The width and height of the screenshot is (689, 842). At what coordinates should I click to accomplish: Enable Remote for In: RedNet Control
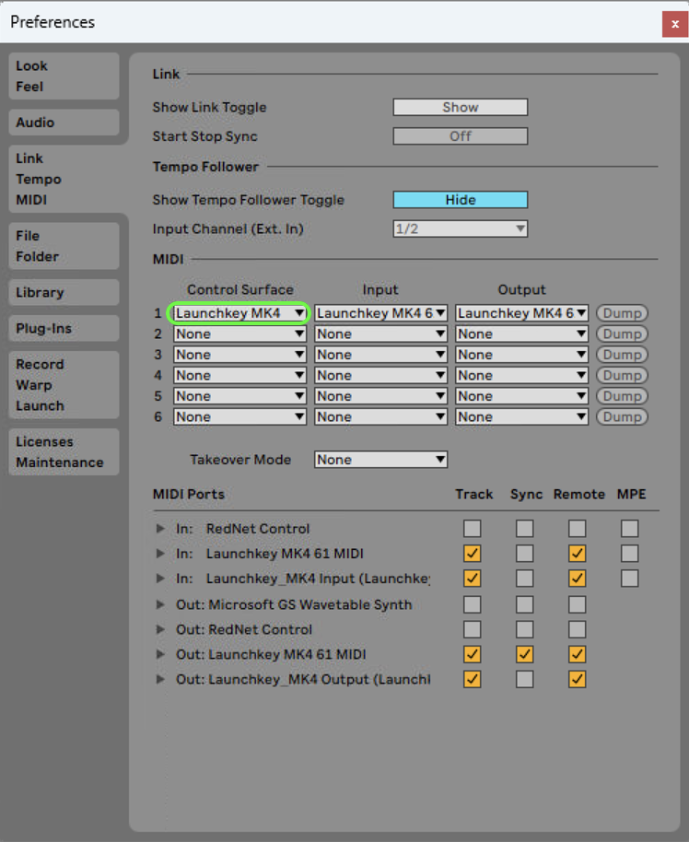[578, 529]
